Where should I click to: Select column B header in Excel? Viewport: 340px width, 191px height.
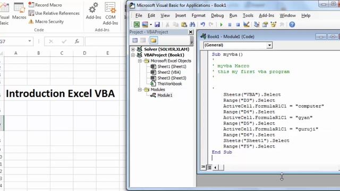39,53
